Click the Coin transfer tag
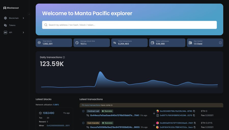 (x=93, y=123)
